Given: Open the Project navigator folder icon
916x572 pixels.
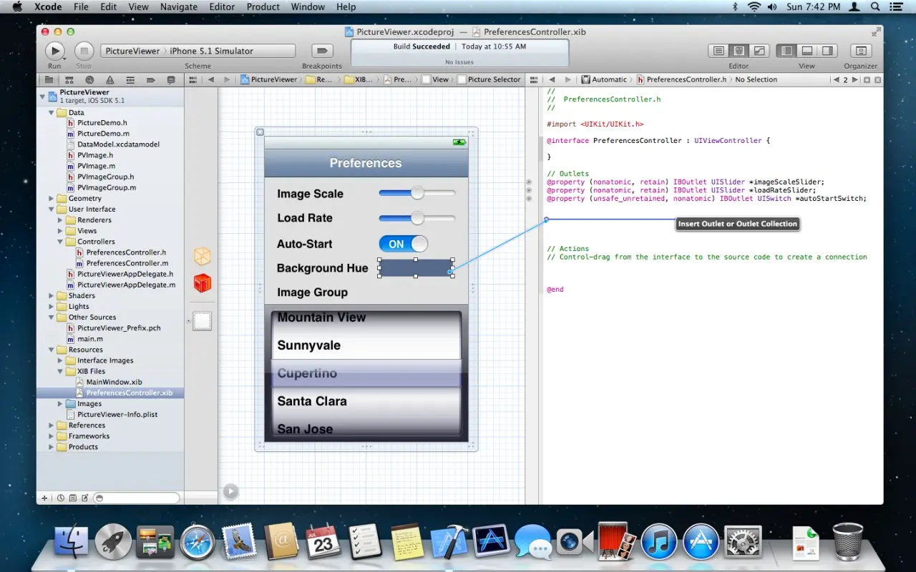Looking at the screenshot, I should (49, 79).
